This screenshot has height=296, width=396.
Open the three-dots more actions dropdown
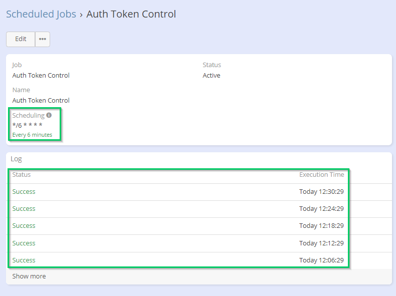tap(43, 39)
